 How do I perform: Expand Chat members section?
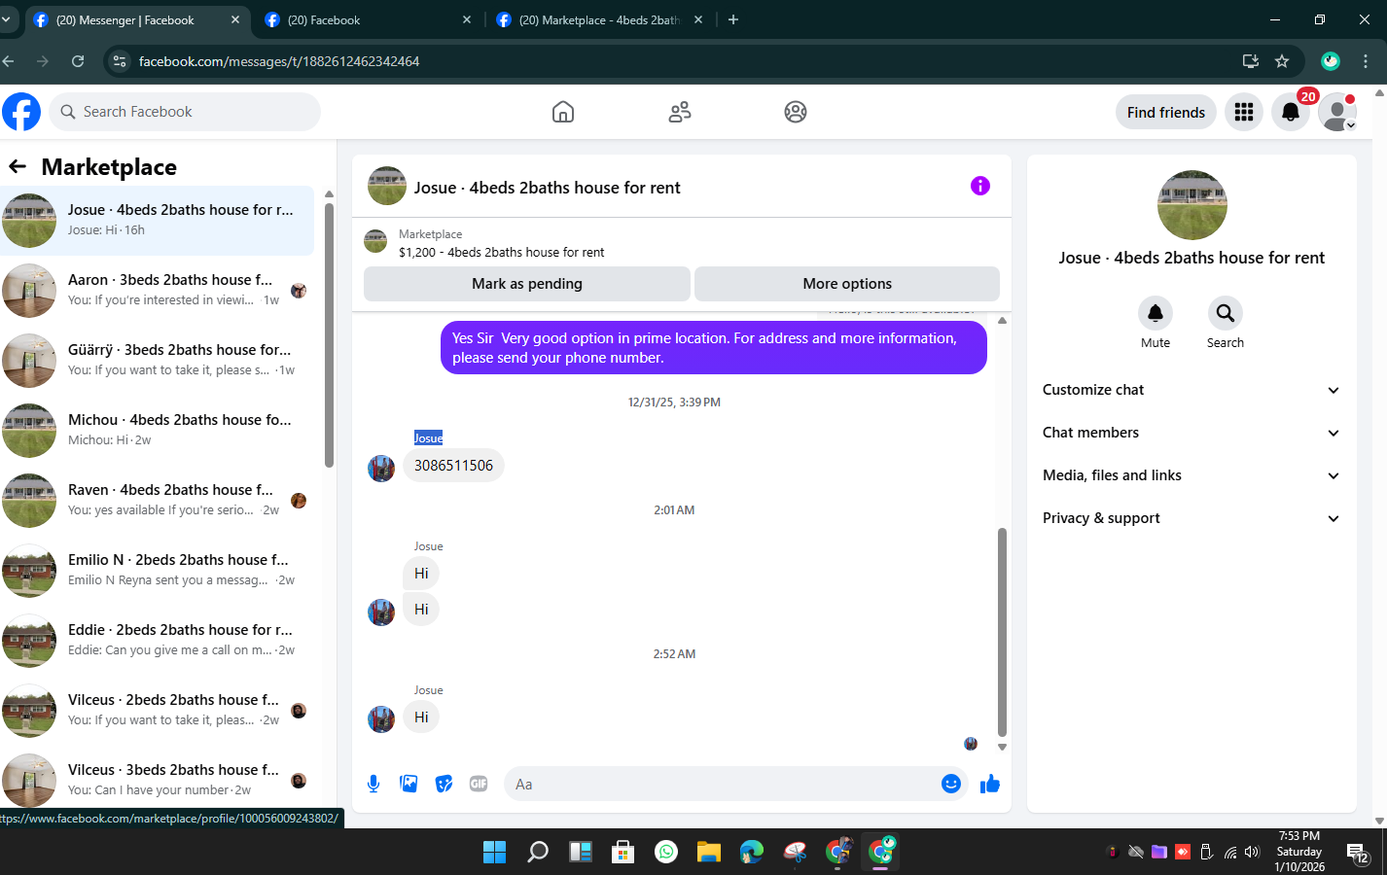click(1191, 433)
